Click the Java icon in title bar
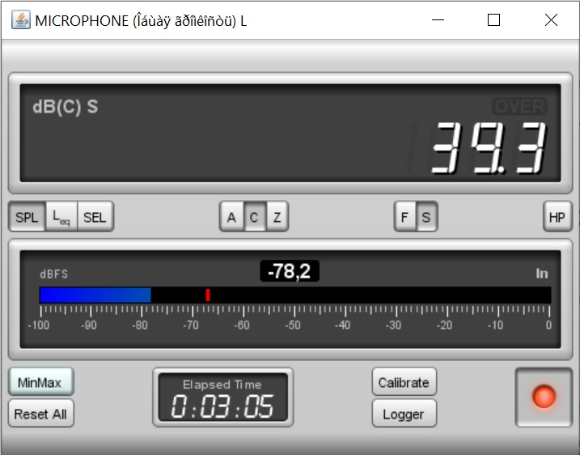The height and width of the screenshot is (455, 580). click(x=20, y=20)
